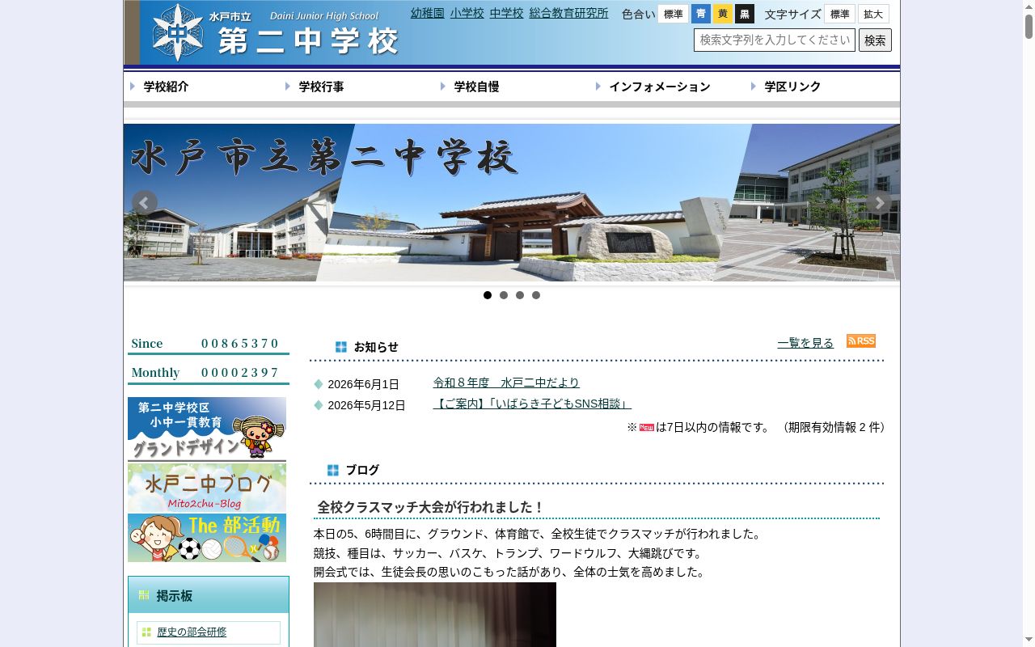Viewport: 1035px width, 647px height.
Task: Go to next slide arrow
Action: click(879, 203)
